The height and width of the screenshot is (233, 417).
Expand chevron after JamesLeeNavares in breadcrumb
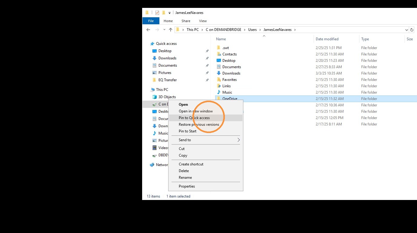pyautogui.click(x=295, y=30)
